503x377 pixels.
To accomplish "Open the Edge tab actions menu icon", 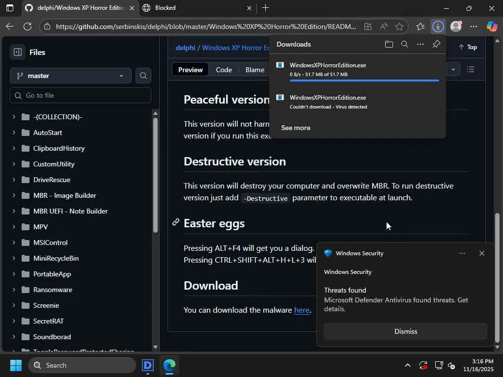I will (x=10, y=8).
